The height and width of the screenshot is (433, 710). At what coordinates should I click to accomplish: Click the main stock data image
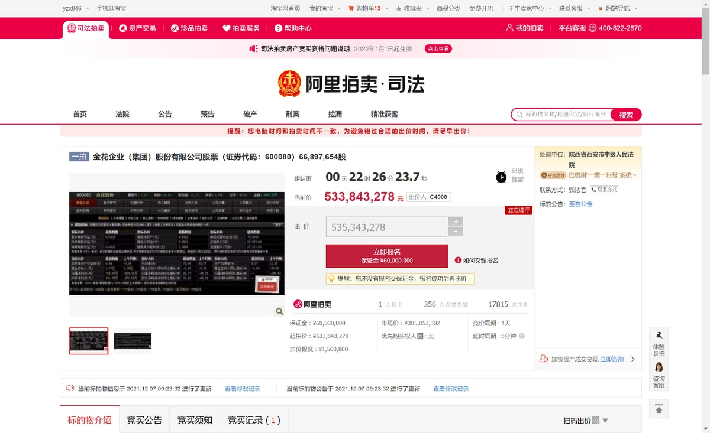(x=177, y=243)
